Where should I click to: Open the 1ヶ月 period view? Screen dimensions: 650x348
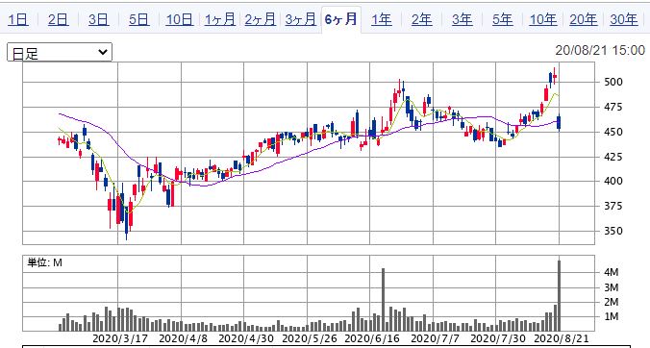click(x=219, y=19)
